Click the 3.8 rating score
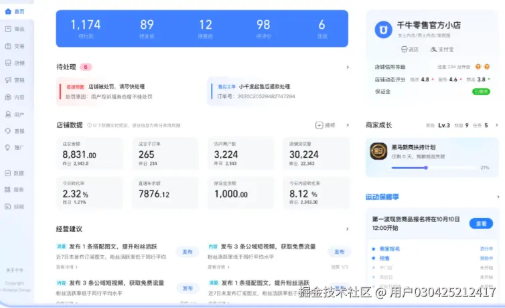The image size is (505, 308). (x=481, y=80)
